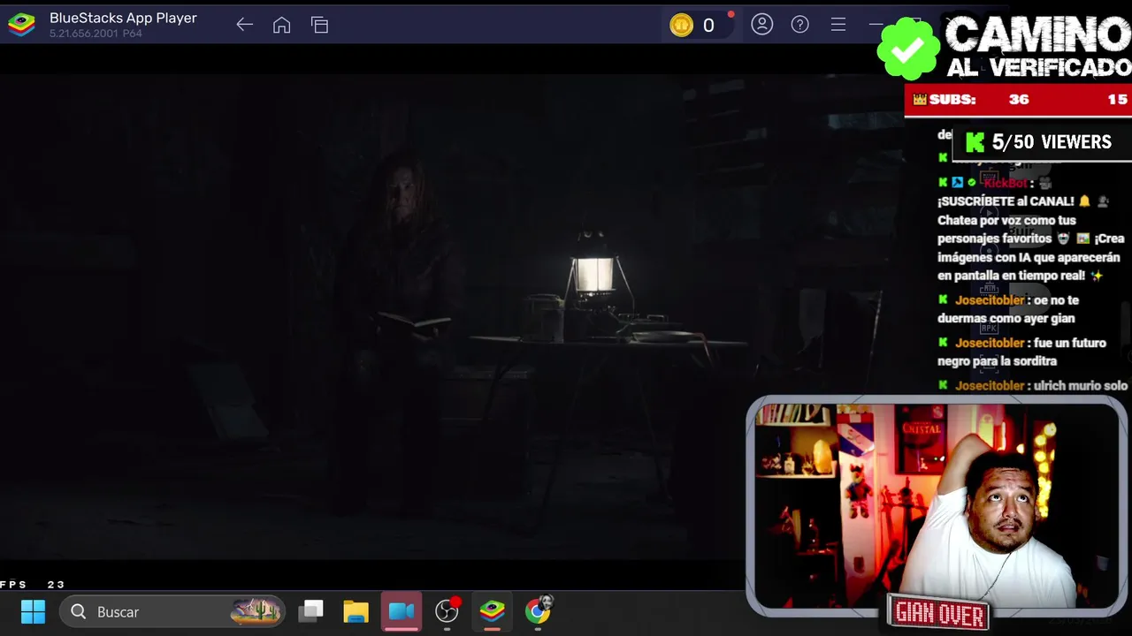The image size is (1132, 636).
Task: Click the lit lantern in the video
Action: (x=593, y=275)
